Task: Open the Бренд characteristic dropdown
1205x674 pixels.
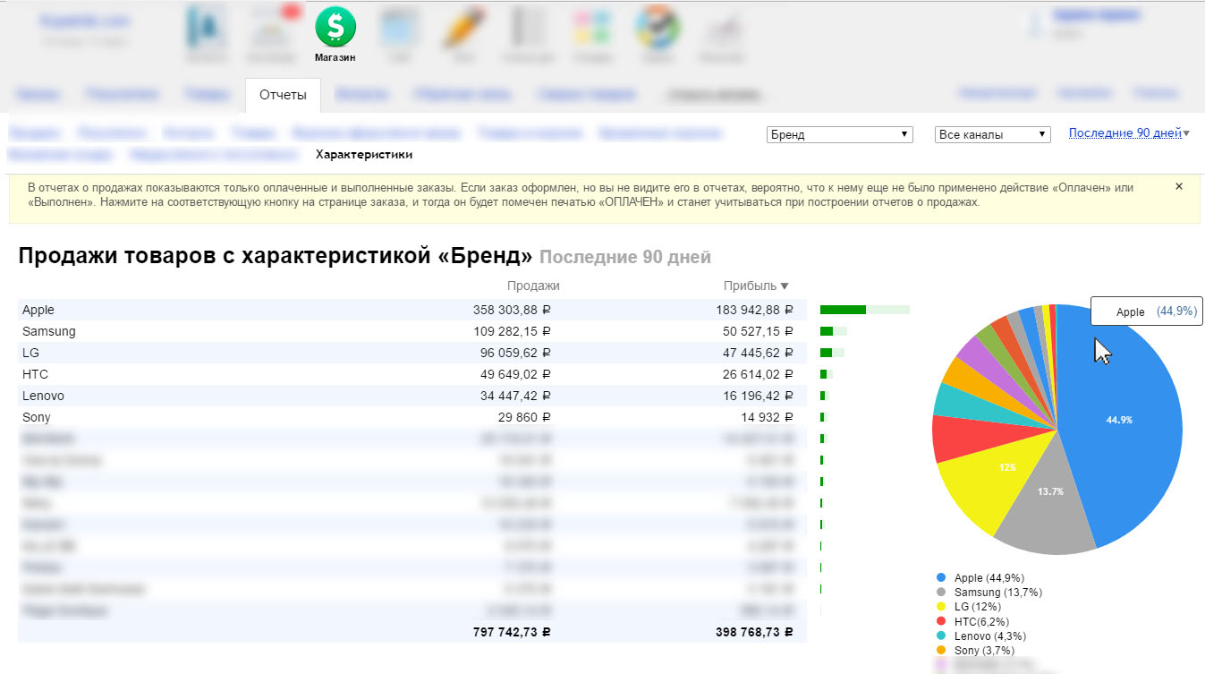Action: tap(840, 134)
